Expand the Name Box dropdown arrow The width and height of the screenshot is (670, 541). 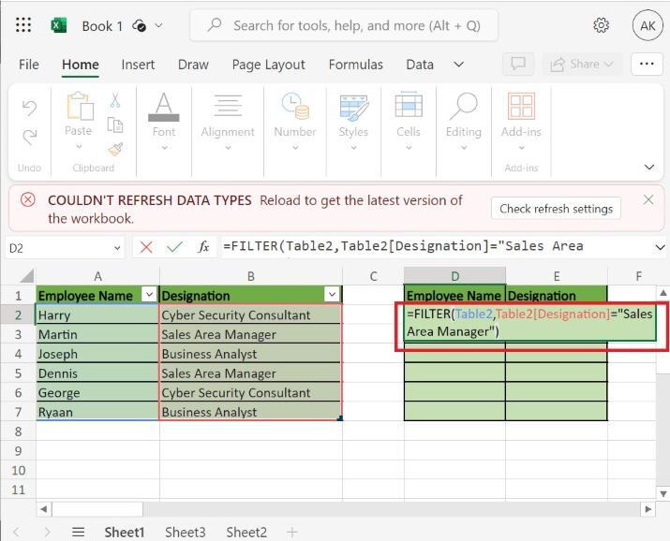117,247
